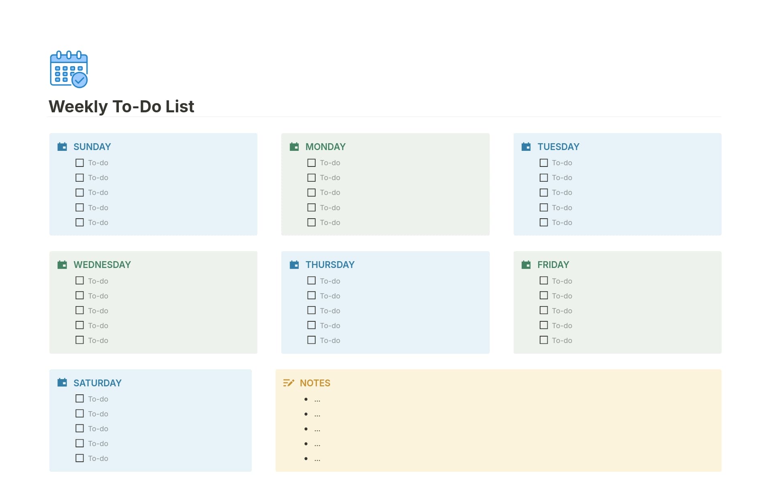771x481 pixels.
Task: Click the calendar icon next to SUNDAY
Action: tap(62, 147)
